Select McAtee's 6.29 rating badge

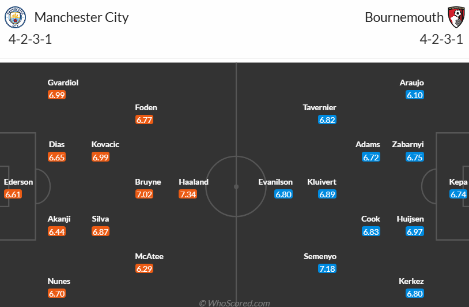click(144, 269)
